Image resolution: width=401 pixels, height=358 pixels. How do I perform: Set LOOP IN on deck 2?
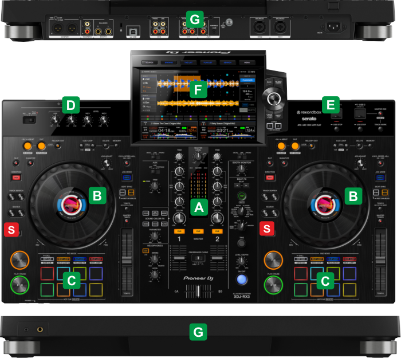pos(281,146)
